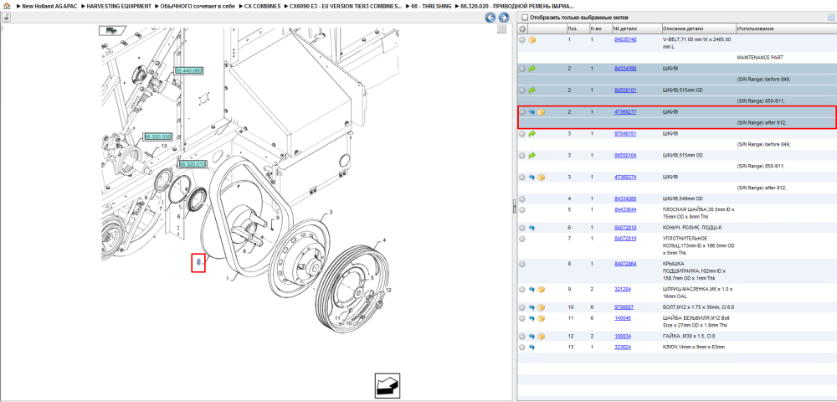This screenshot has width=837, height=402.
Task: Click box icon in 84035748 row
Action: click(532, 40)
